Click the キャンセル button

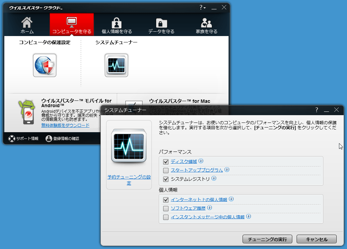tap(316, 239)
